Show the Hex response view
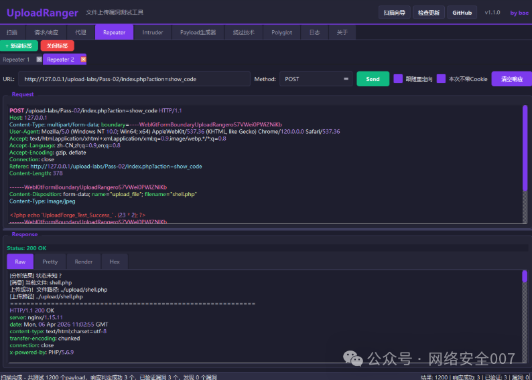The height and width of the screenshot is (380, 532). pos(115,262)
